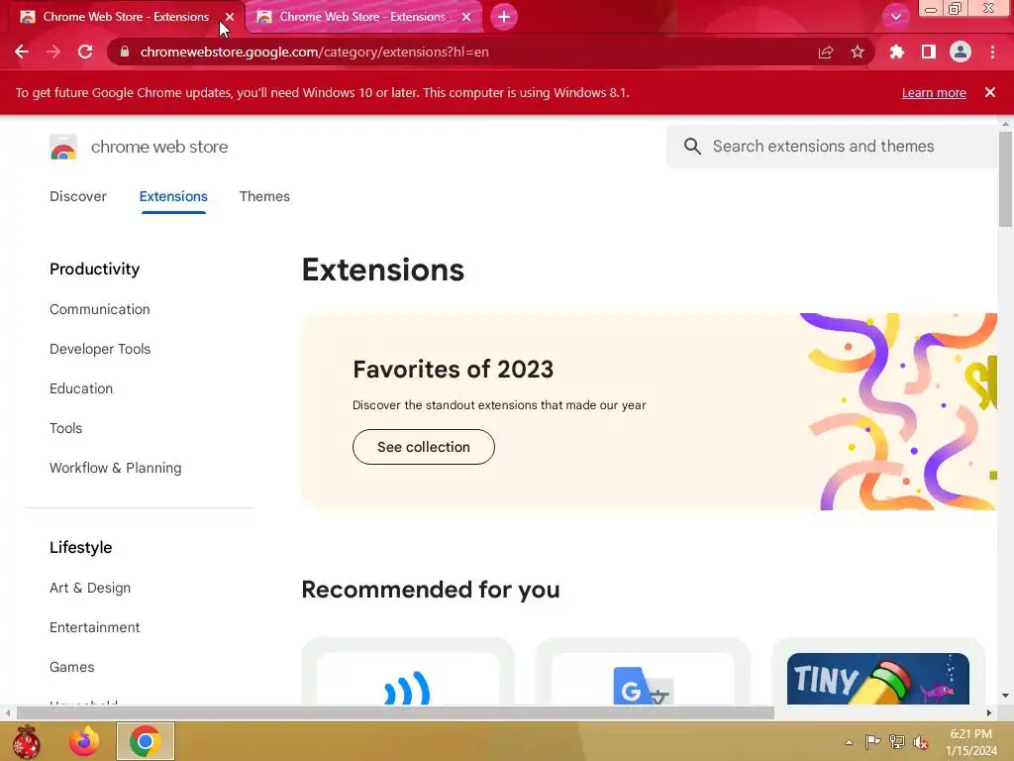Image resolution: width=1014 pixels, height=761 pixels.
Task: Click the horizontal scrollbar right arrow
Action: (989, 713)
